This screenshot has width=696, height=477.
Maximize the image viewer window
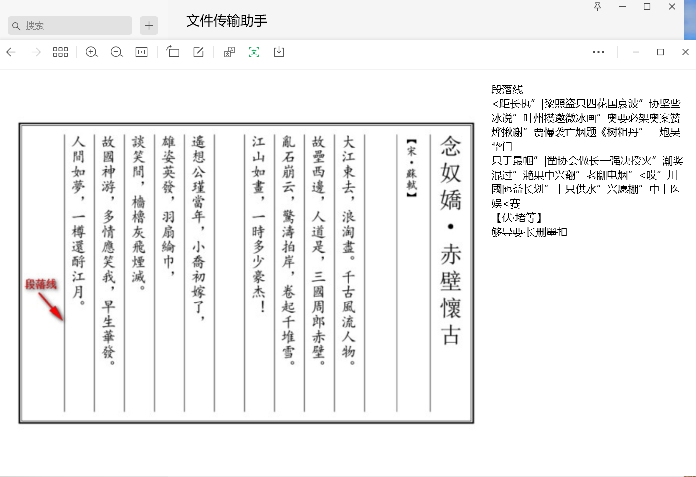tap(660, 52)
